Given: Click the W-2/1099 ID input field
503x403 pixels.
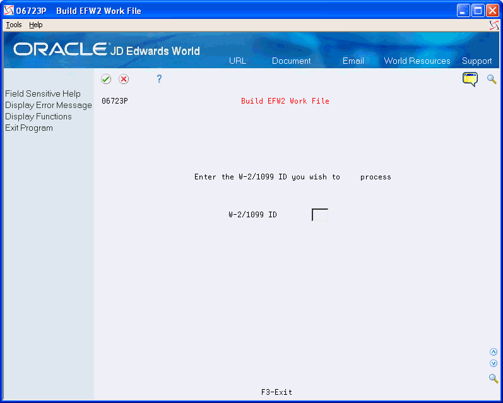Looking at the screenshot, I should tap(320, 215).
